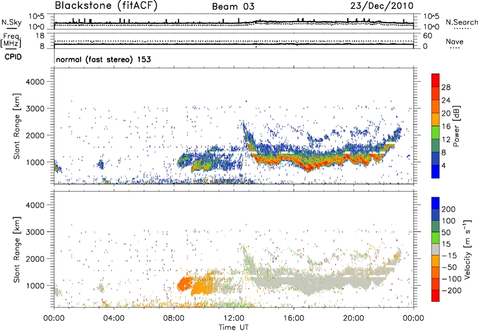Click the "4" label on Power color bar

(444, 166)
